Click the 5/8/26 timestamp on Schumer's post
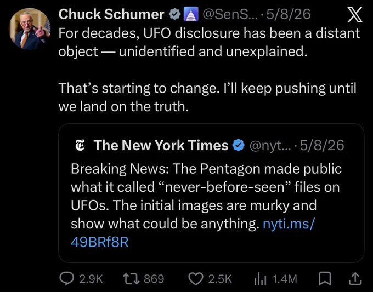 289,14
